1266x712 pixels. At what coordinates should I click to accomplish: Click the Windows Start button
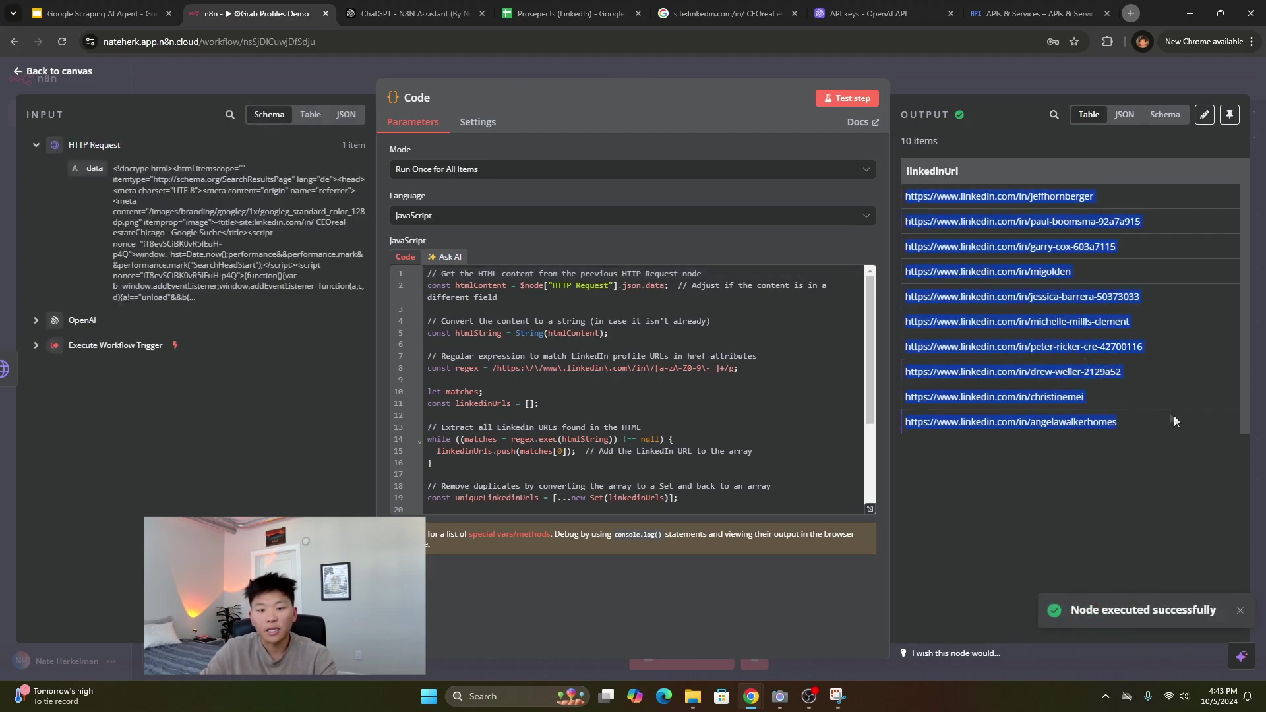[429, 696]
